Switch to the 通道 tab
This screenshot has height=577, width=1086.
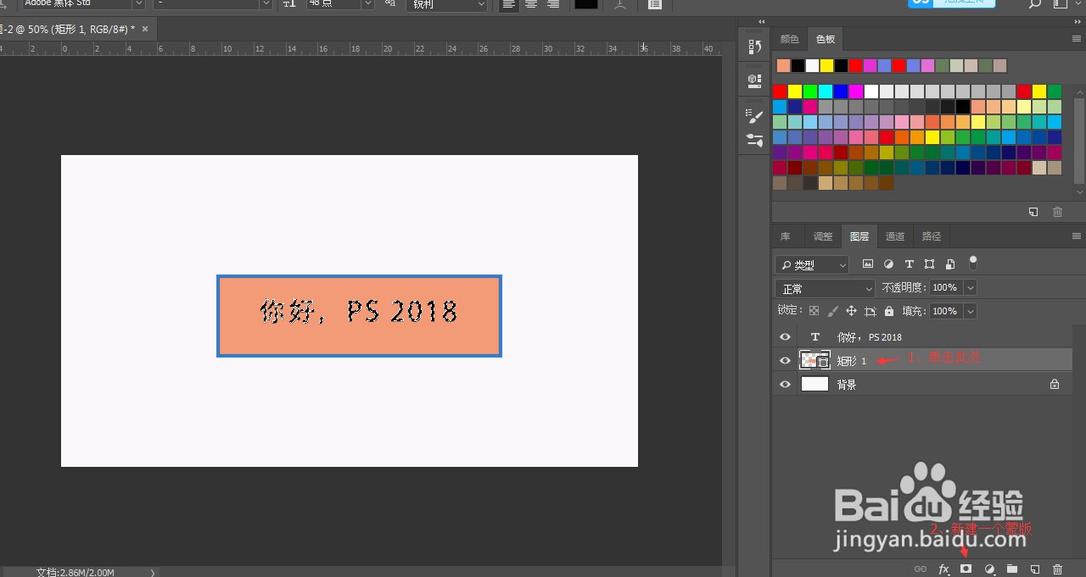(894, 236)
